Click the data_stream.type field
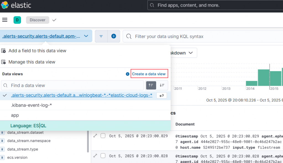The height and width of the screenshot is (163, 283). click(x=23, y=149)
